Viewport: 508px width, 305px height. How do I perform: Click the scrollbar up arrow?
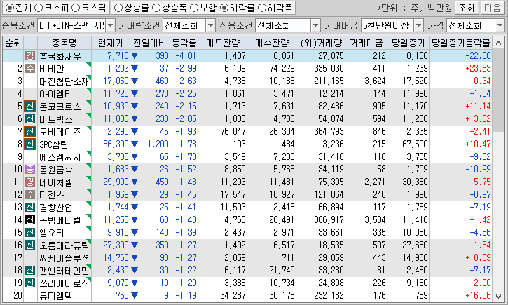(499, 43)
